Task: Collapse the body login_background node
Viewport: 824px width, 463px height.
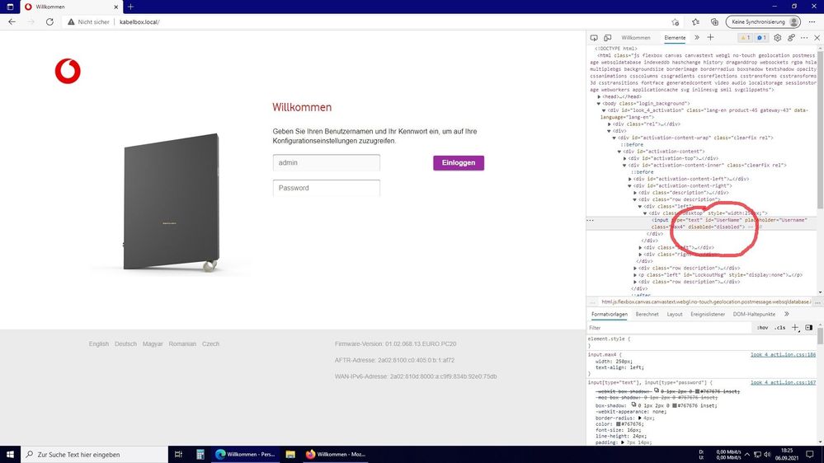Action: click(x=599, y=104)
